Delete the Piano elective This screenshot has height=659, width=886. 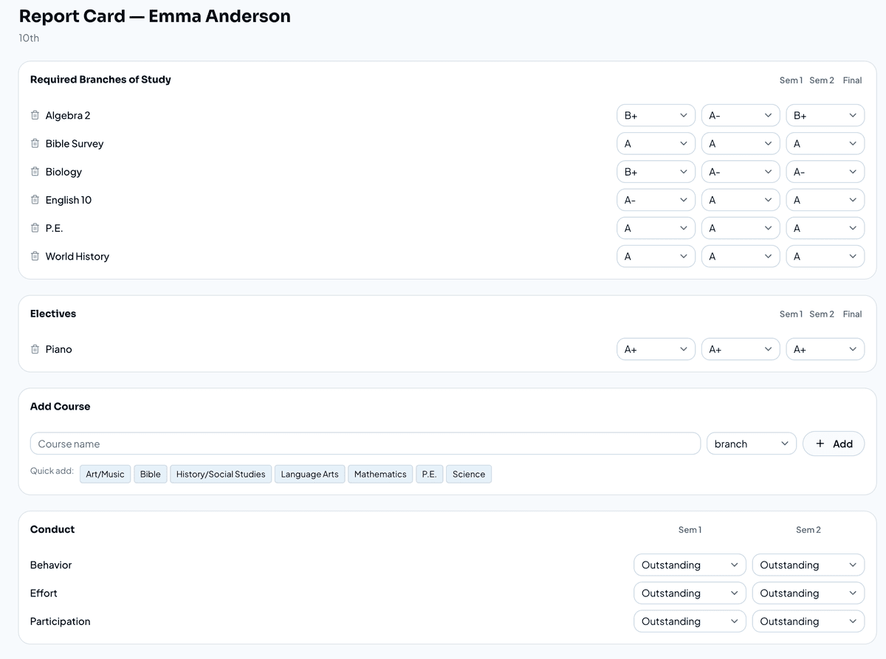click(35, 349)
